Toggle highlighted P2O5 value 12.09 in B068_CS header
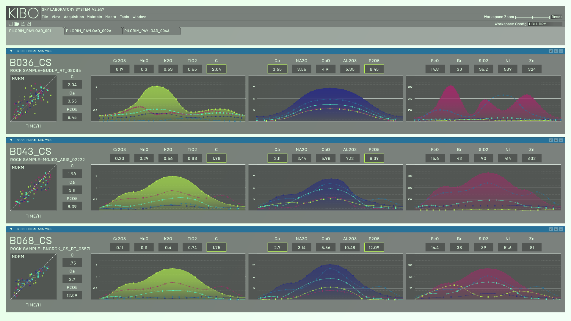Screen dimensions: 571x321 (374, 247)
